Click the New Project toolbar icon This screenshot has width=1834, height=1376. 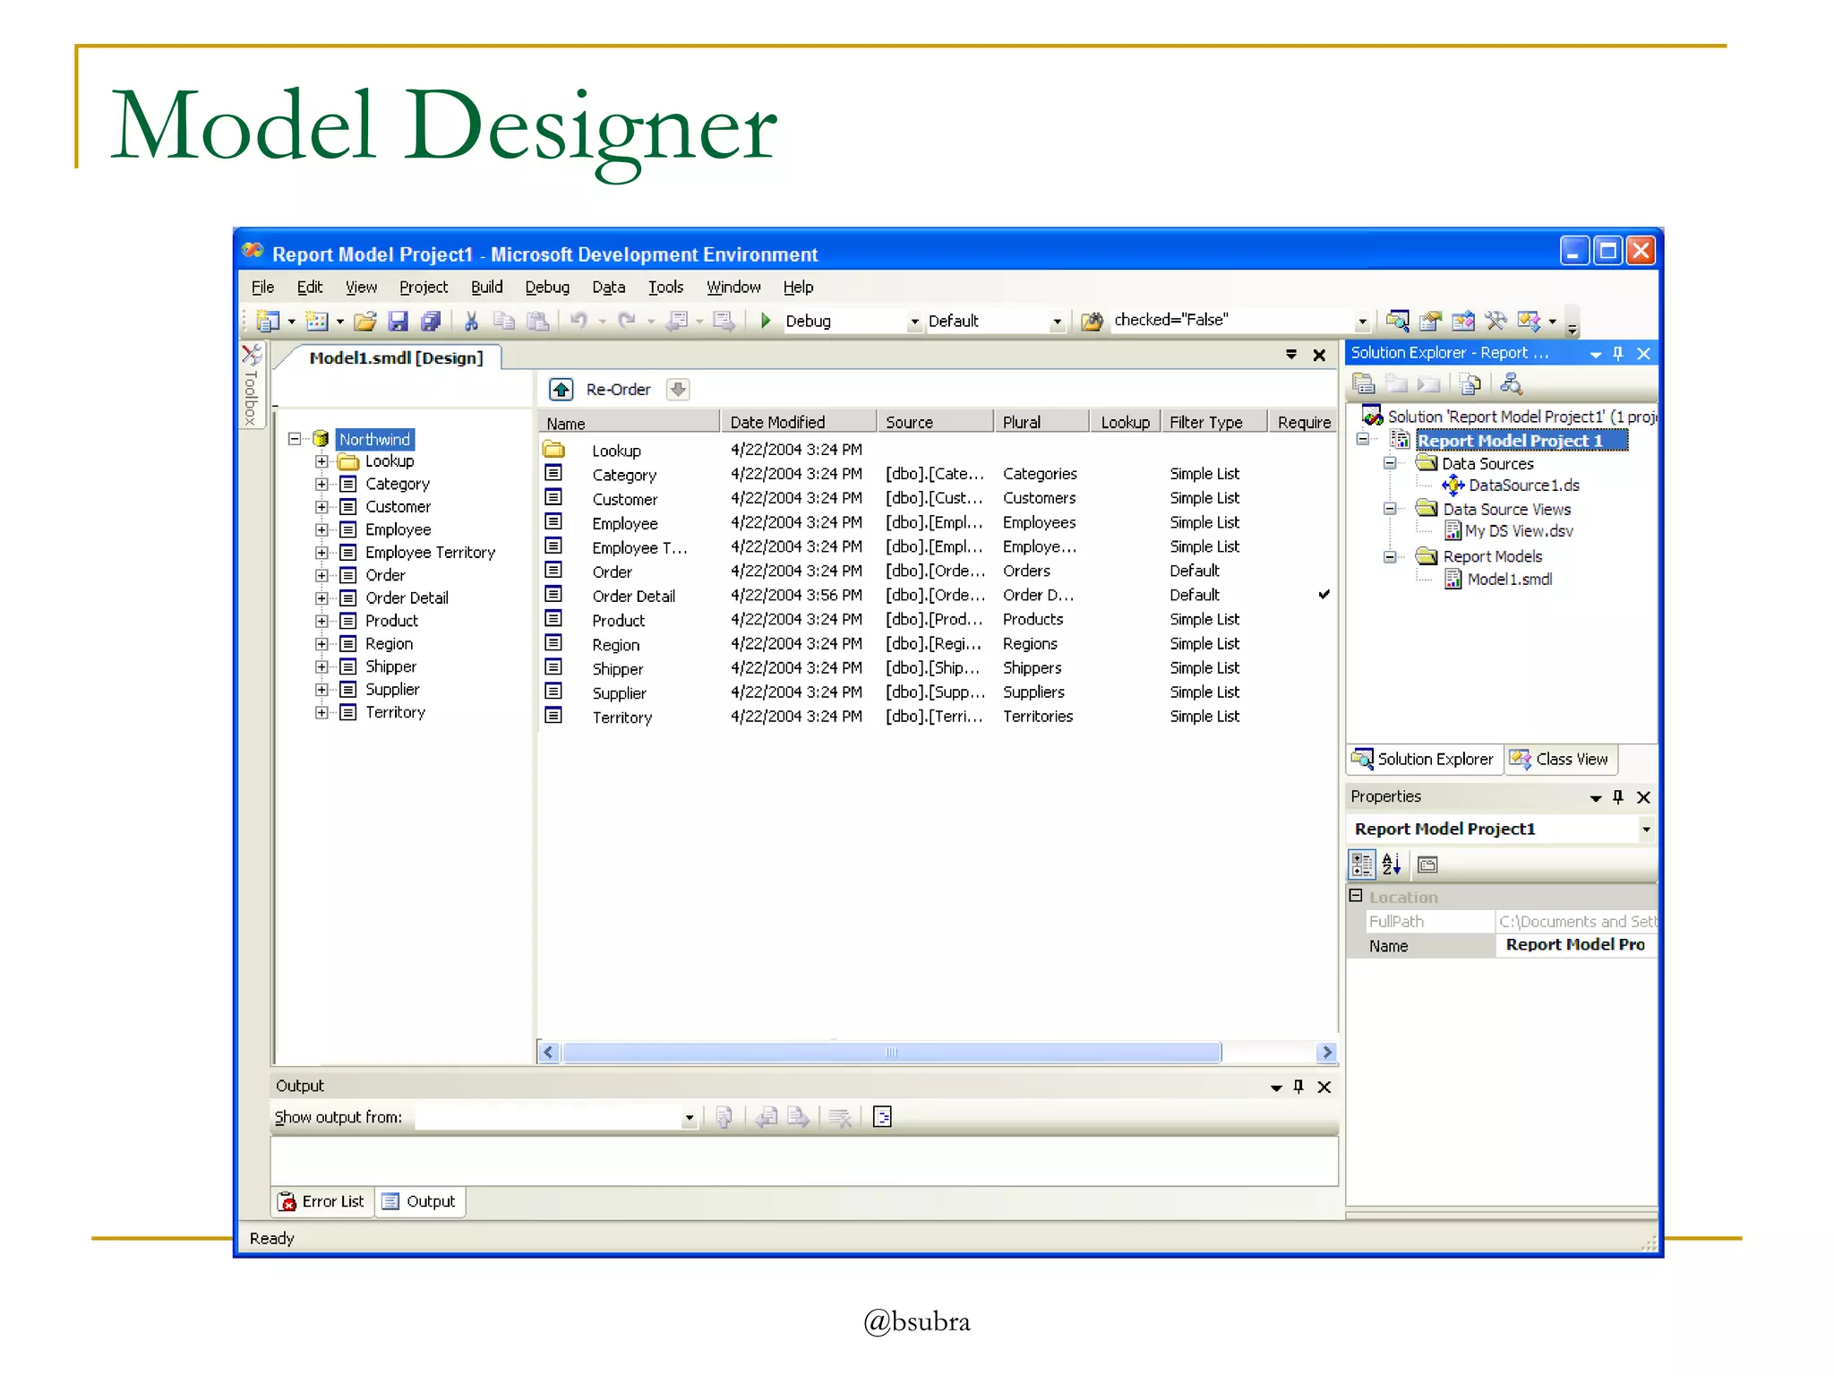(x=268, y=321)
